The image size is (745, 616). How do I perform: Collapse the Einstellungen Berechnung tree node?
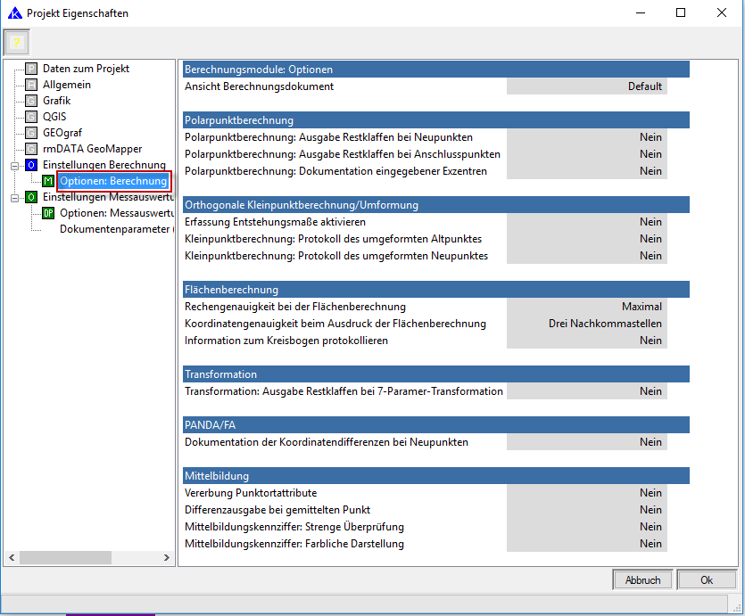14,166
